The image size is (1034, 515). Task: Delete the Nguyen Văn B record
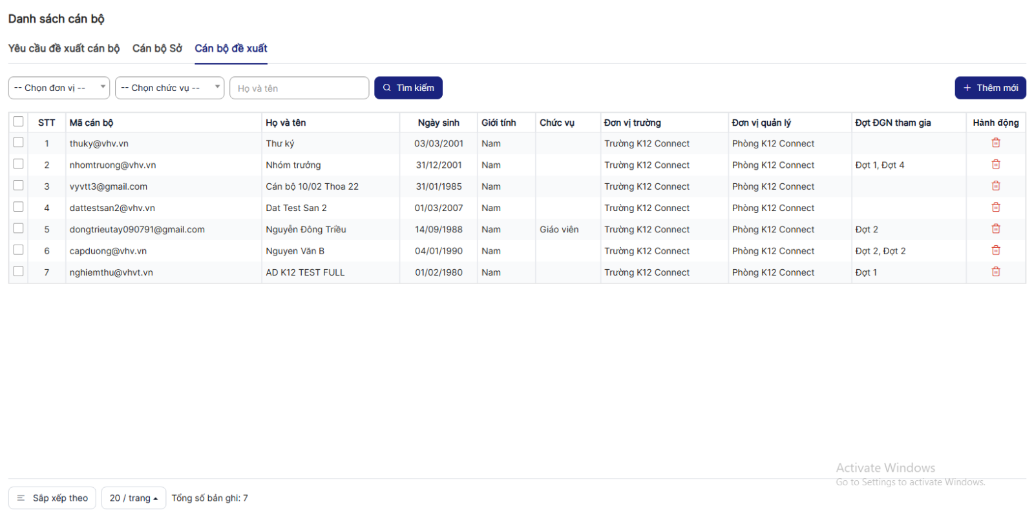[995, 250]
